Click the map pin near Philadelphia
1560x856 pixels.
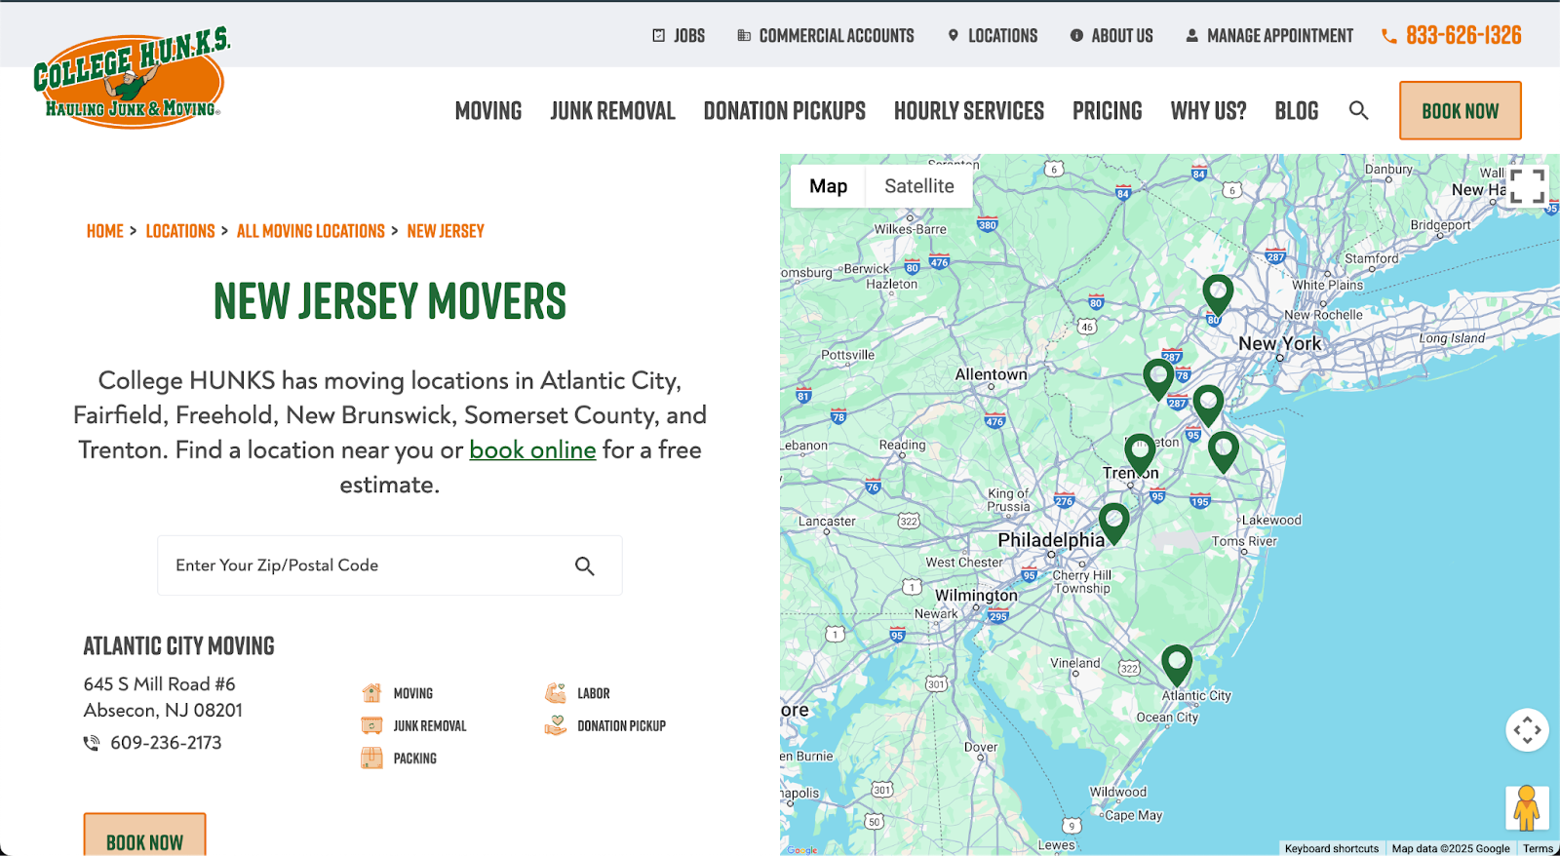click(1113, 524)
